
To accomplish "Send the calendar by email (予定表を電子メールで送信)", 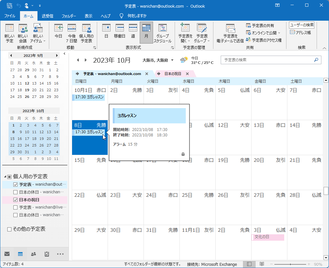I will [230, 33].
